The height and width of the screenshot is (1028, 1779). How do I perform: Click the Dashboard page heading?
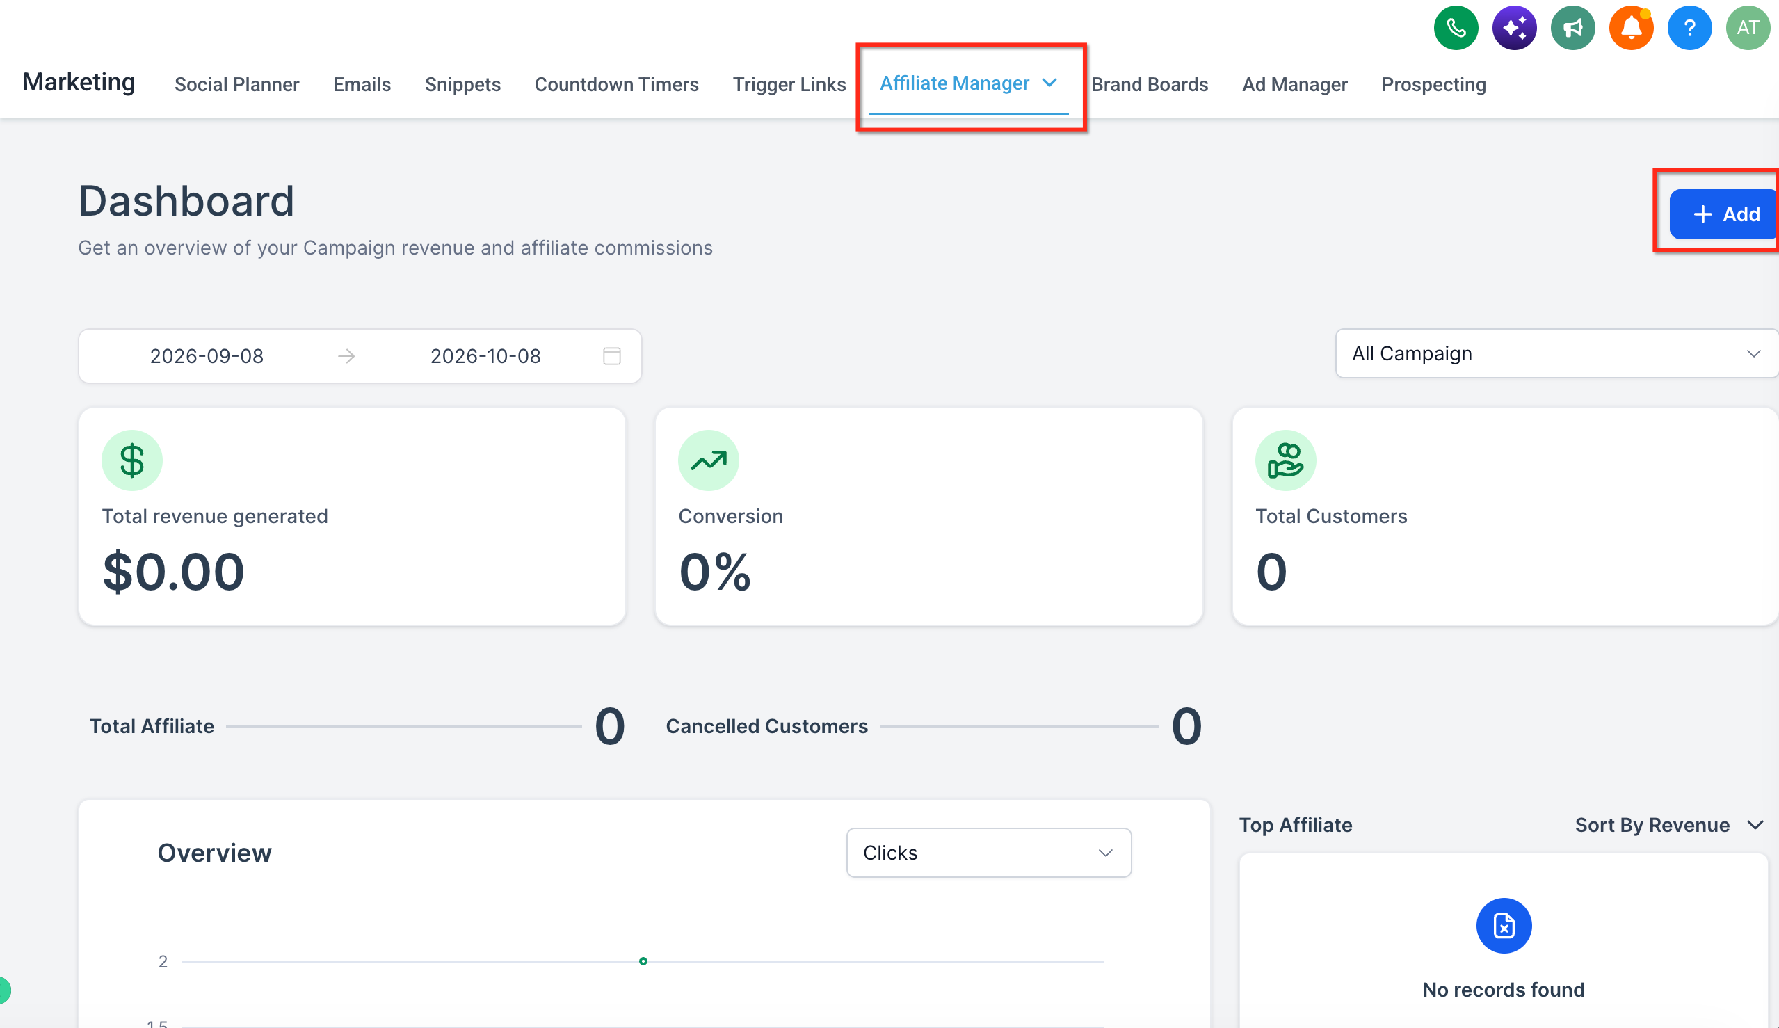point(186,200)
